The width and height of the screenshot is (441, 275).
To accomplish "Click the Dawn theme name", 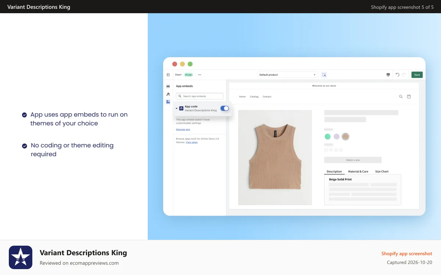I will pos(178,75).
